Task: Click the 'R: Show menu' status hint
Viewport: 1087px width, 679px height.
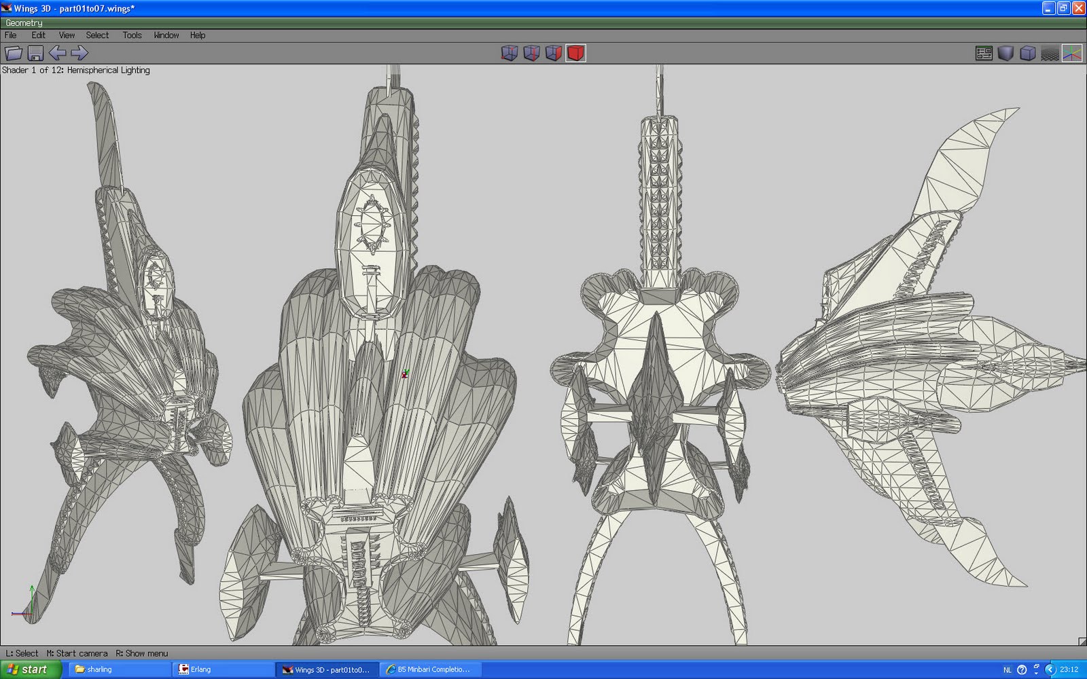Action: pyautogui.click(x=141, y=653)
